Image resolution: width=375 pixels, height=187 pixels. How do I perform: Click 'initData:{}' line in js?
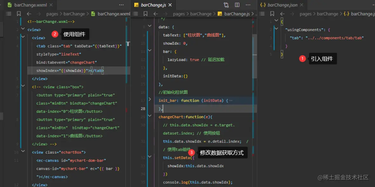(175, 76)
